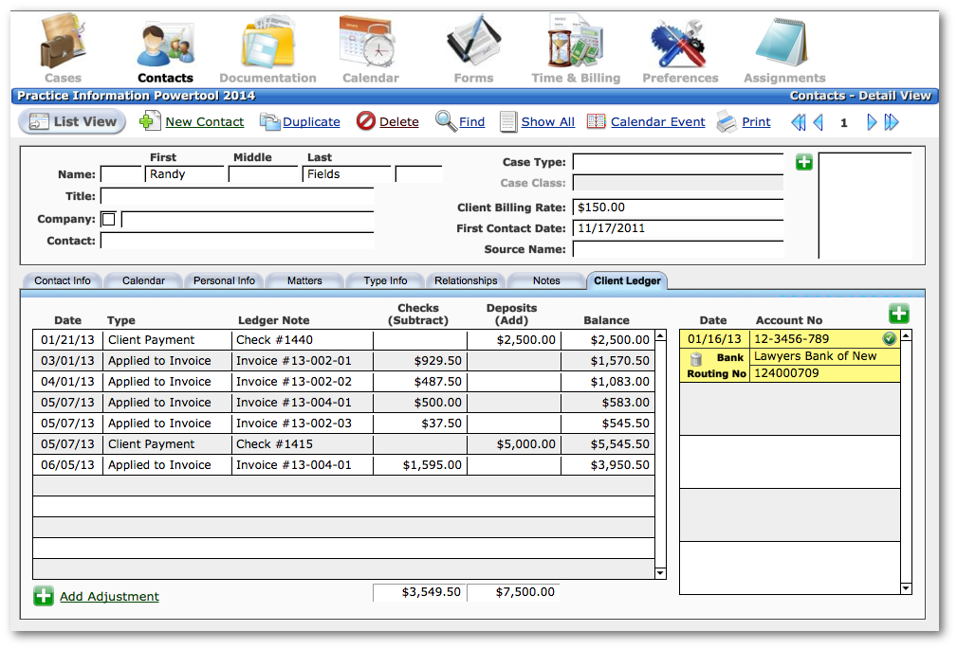Viewport: 957px width, 649px height.
Task: Click the Delete link
Action: click(399, 122)
